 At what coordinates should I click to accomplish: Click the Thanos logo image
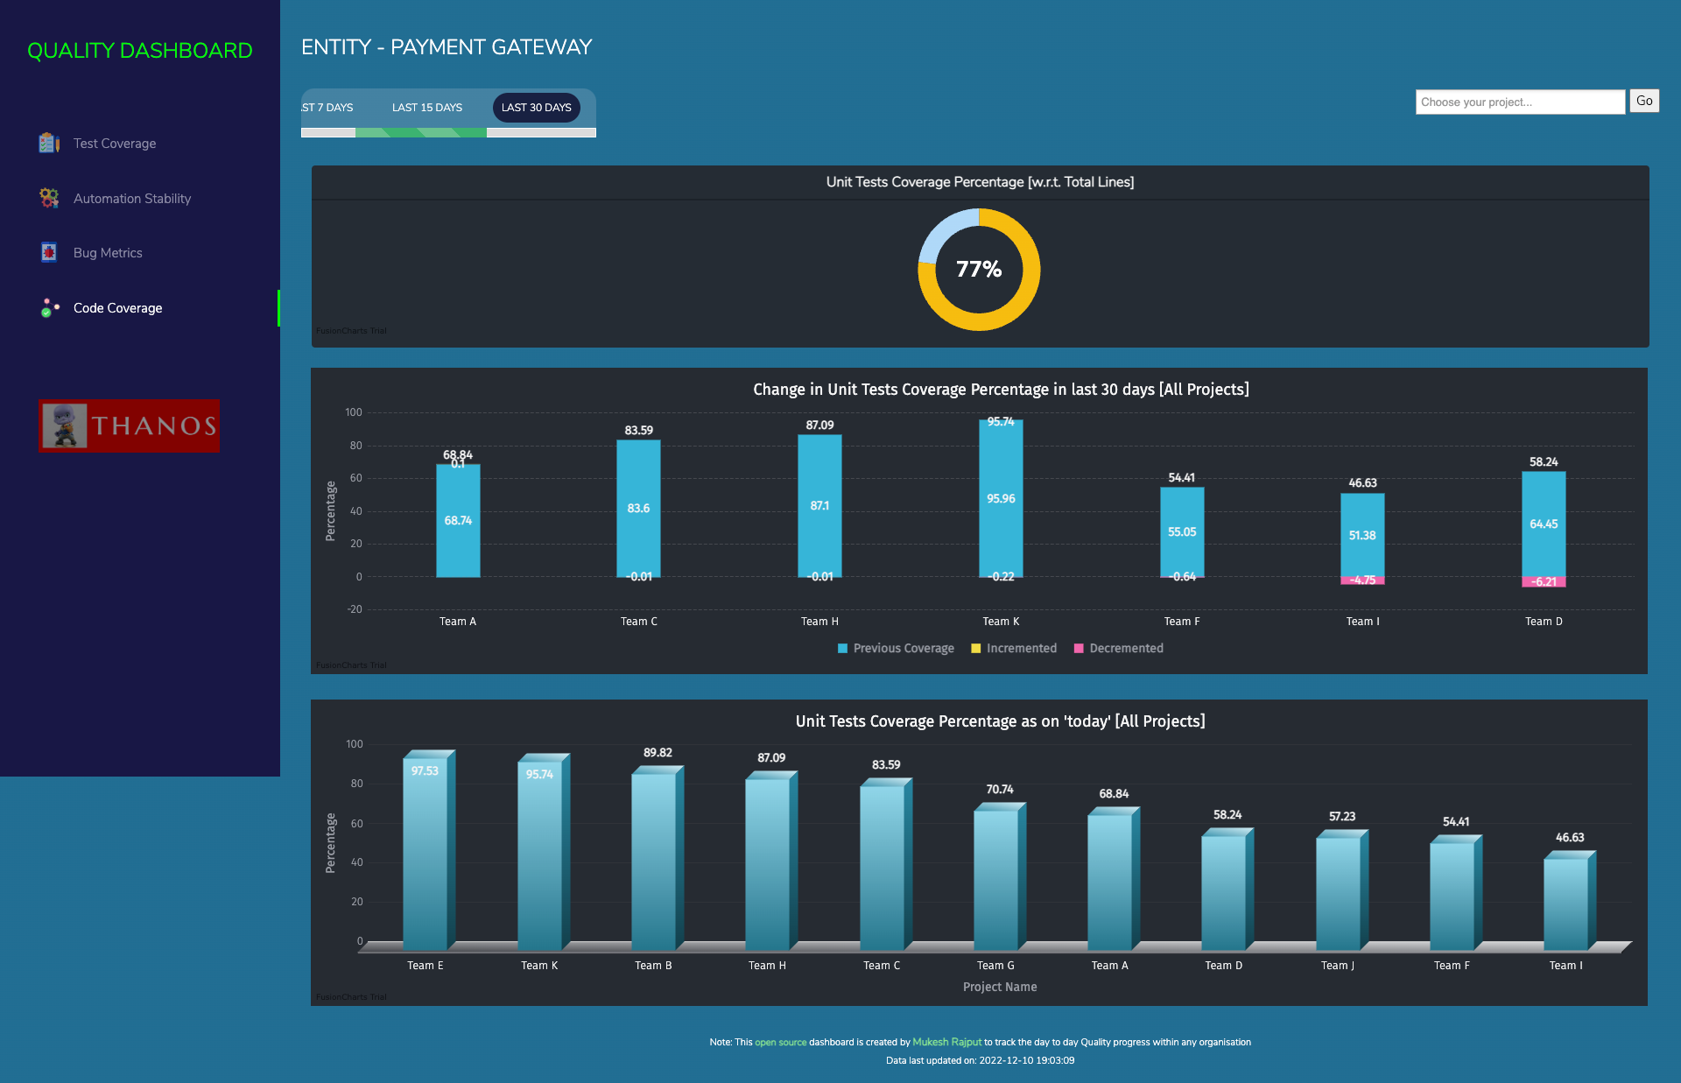click(x=129, y=425)
